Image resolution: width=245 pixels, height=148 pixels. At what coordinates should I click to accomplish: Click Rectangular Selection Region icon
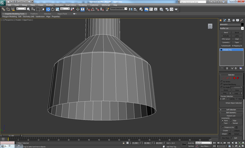click(38, 9)
